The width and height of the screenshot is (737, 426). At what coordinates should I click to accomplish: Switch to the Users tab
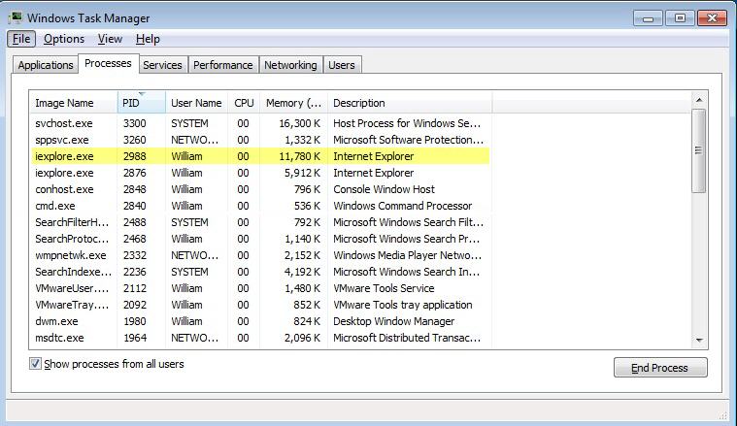tap(342, 65)
